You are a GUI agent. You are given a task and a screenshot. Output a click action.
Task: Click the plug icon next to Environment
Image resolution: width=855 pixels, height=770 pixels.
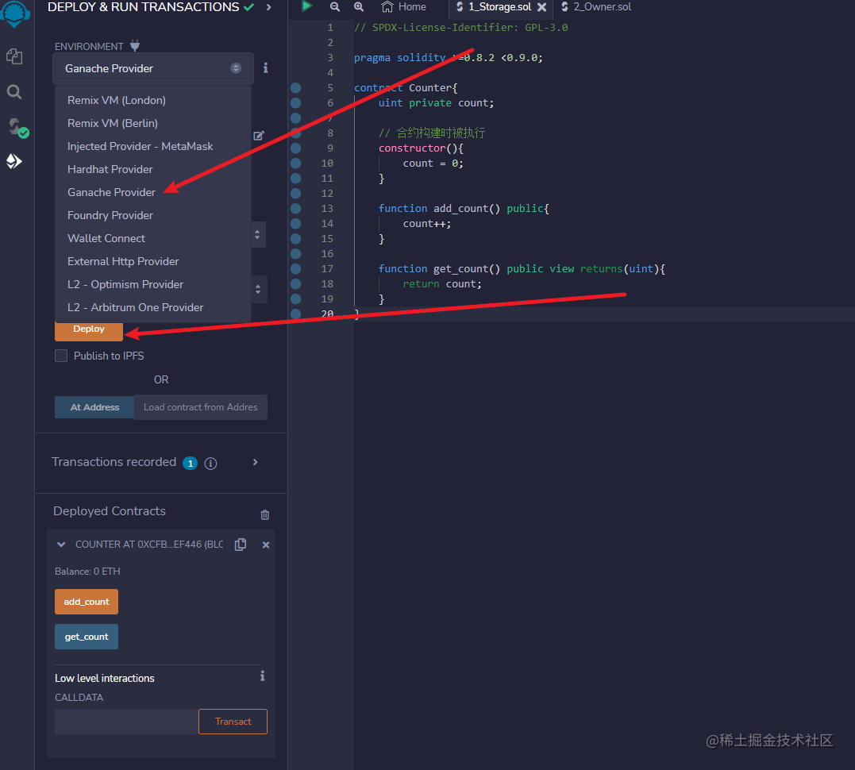point(135,46)
